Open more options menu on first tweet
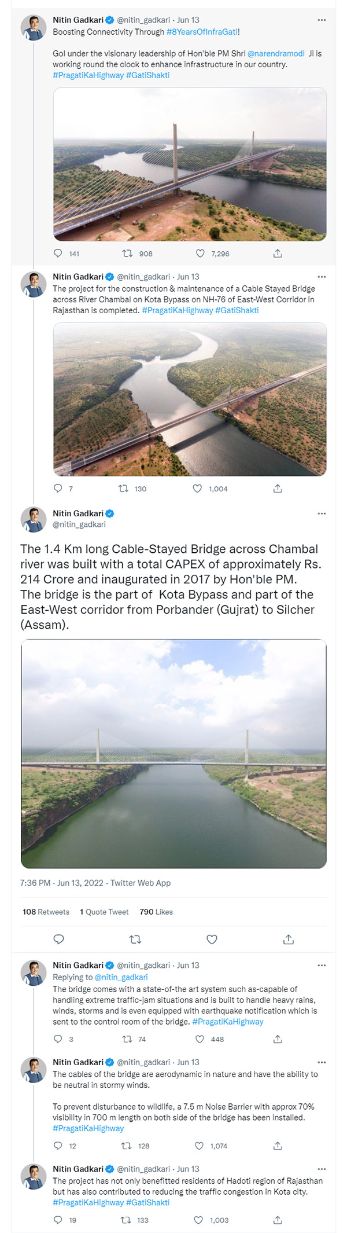The height and width of the screenshot is (1233, 347). (x=322, y=20)
